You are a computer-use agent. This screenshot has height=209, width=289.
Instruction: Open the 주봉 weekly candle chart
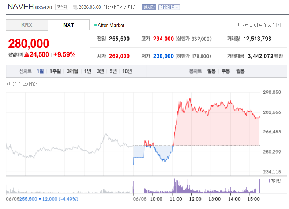(226, 71)
